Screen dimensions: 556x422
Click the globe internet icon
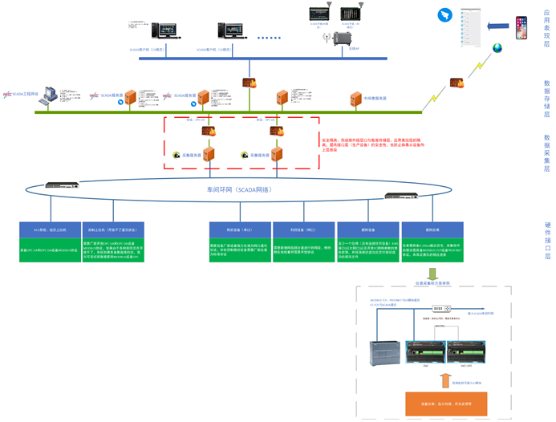click(x=498, y=48)
